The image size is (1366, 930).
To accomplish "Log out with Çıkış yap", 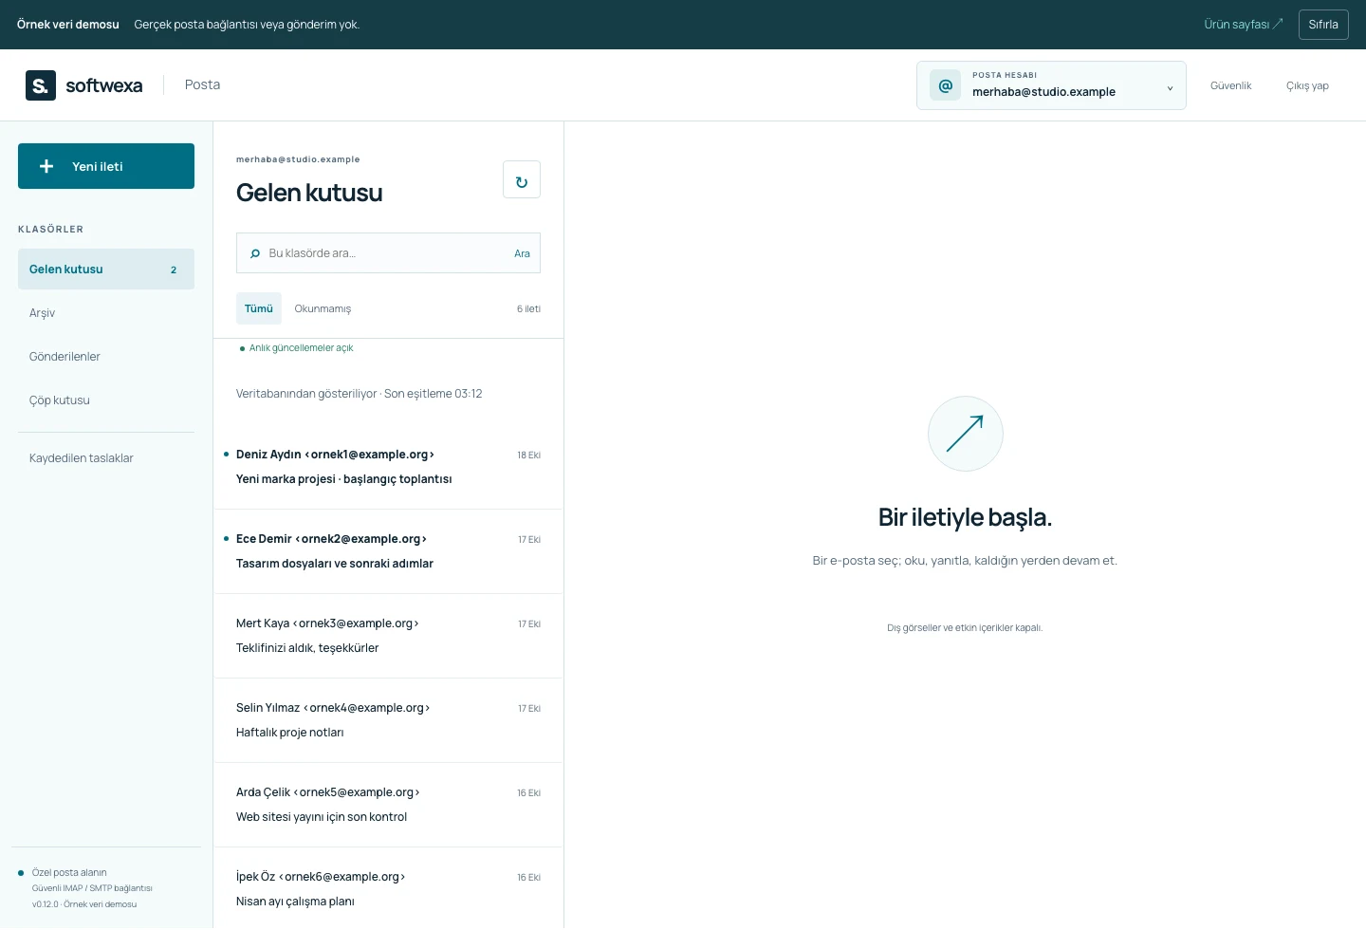I will tap(1307, 85).
